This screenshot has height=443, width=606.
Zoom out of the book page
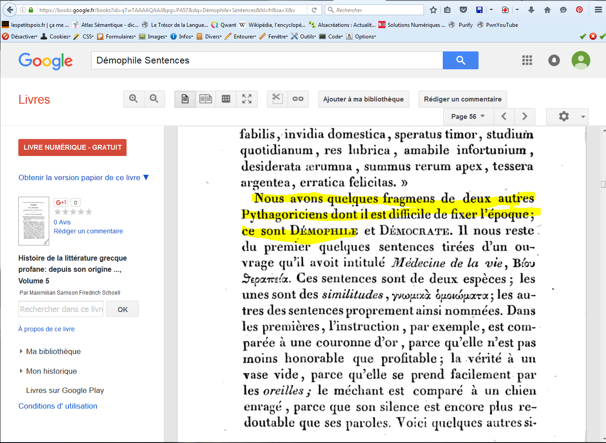(154, 99)
